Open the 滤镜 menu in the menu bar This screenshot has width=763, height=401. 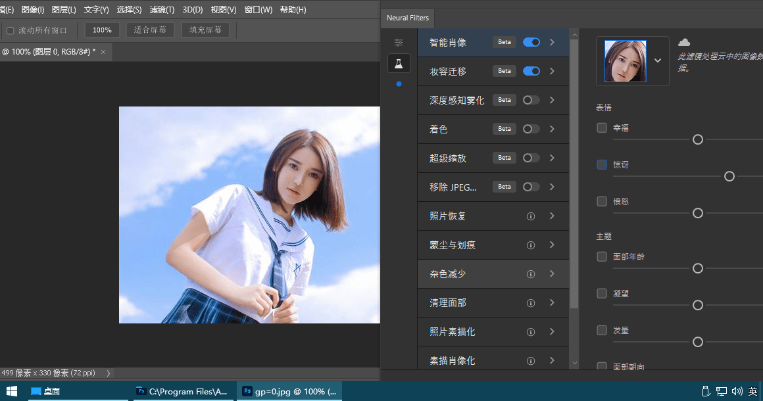161,9
